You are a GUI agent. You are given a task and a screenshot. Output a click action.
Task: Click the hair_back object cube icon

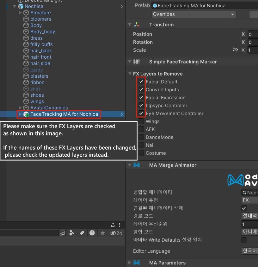(26, 51)
